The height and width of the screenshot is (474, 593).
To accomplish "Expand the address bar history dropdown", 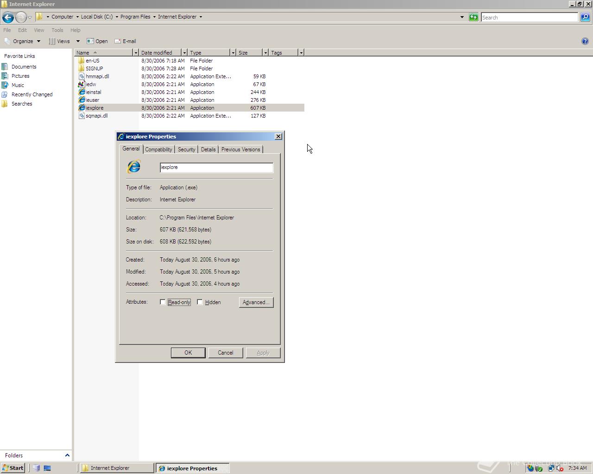I will click(x=462, y=17).
